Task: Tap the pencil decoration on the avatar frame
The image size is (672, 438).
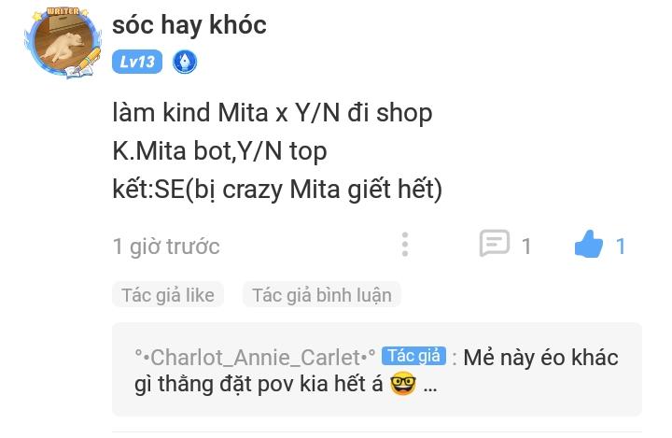Action: [x=89, y=60]
